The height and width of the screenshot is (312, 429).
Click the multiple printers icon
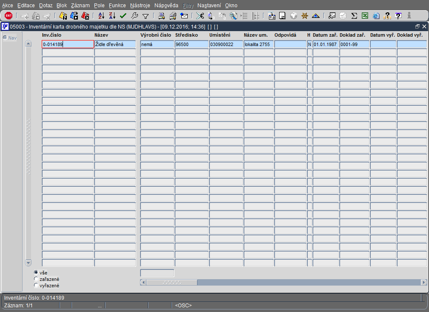click(x=173, y=16)
